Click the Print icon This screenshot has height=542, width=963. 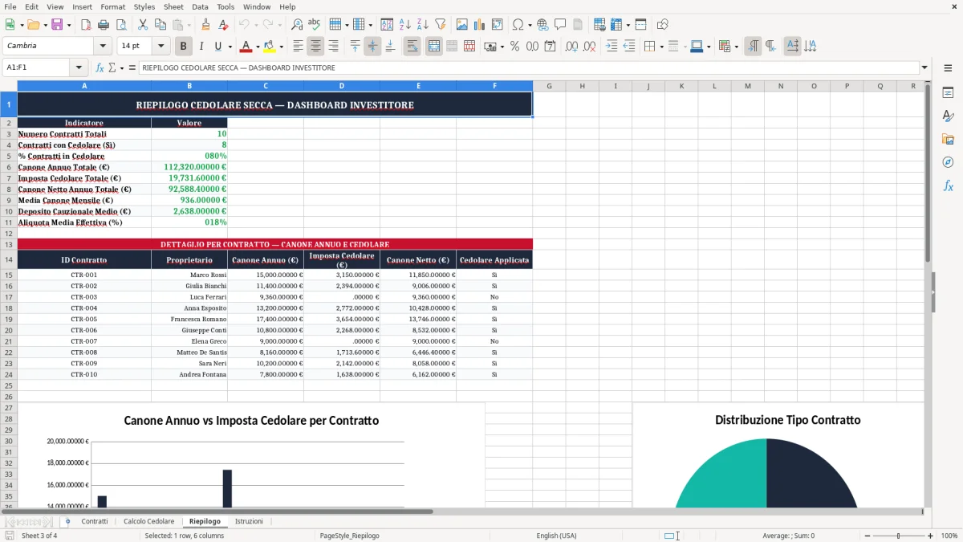(x=104, y=25)
